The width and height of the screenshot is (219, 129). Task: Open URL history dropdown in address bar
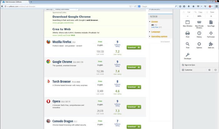133,6
